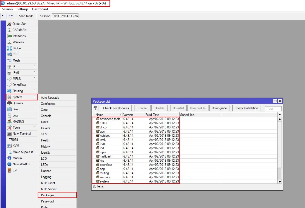
Task: Open the column selector dropdown arrow
Action: coord(279,115)
